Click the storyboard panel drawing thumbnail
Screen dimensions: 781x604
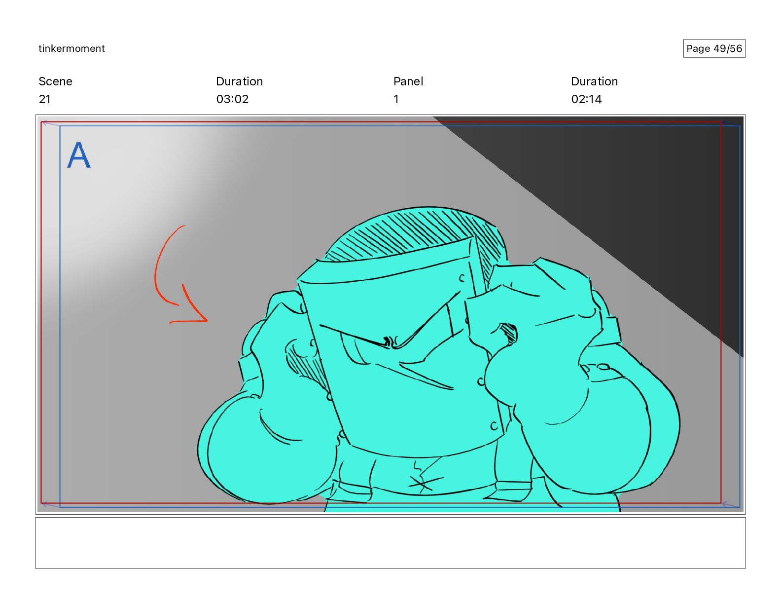(390, 314)
